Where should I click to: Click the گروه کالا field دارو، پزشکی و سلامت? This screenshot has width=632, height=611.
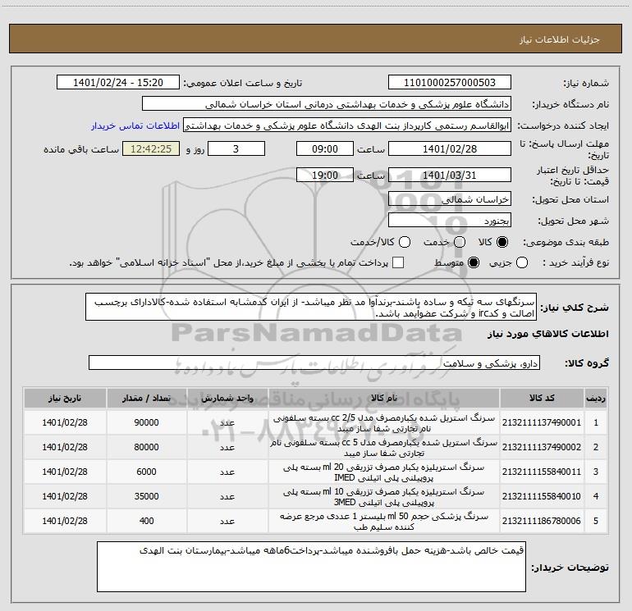pyautogui.click(x=314, y=362)
